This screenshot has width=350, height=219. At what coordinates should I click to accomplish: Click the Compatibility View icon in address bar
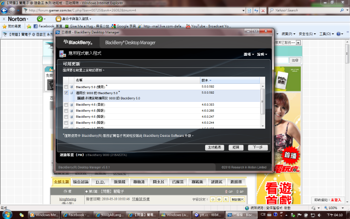tap(249, 10)
